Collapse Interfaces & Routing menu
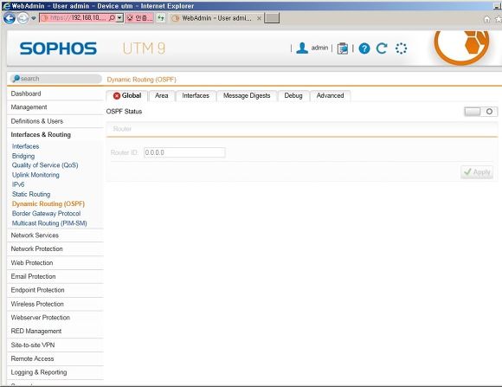The image size is (502, 387). click(55, 134)
